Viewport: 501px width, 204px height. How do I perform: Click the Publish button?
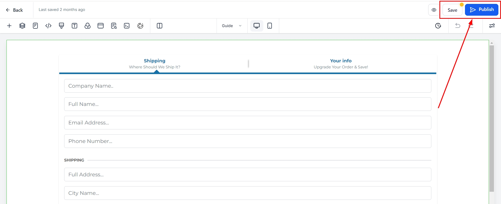point(481,10)
